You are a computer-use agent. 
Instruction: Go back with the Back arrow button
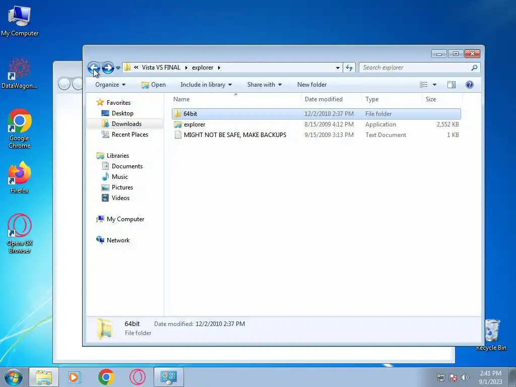tap(94, 68)
